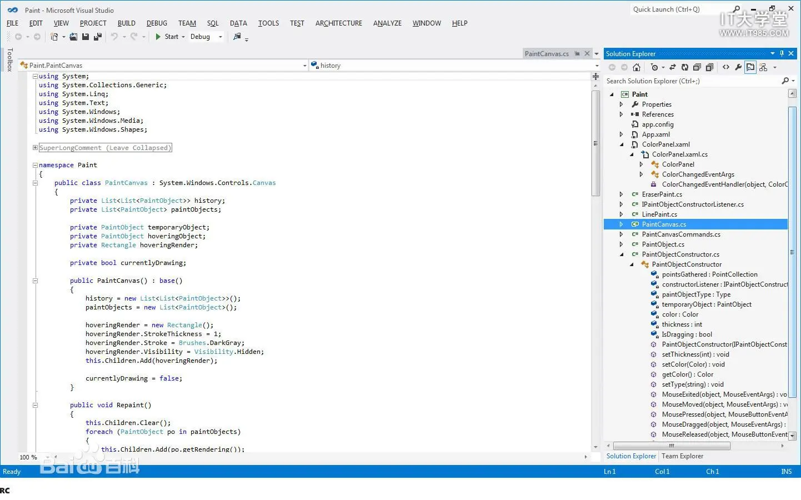Viewport: 801px width, 500px height.
Task: Switch to the Team Explorer tab
Action: (x=682, y=456)
